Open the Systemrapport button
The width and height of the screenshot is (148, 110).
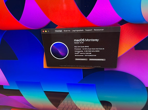(81, 59)
